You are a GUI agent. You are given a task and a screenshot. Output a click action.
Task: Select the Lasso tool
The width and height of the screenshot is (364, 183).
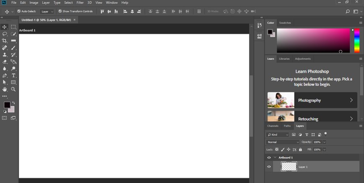[x=5, y=34]
